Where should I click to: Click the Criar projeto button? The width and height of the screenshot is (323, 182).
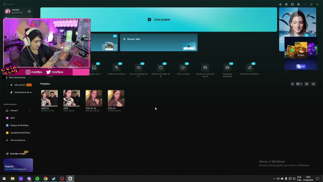click(x=159, y=19)
